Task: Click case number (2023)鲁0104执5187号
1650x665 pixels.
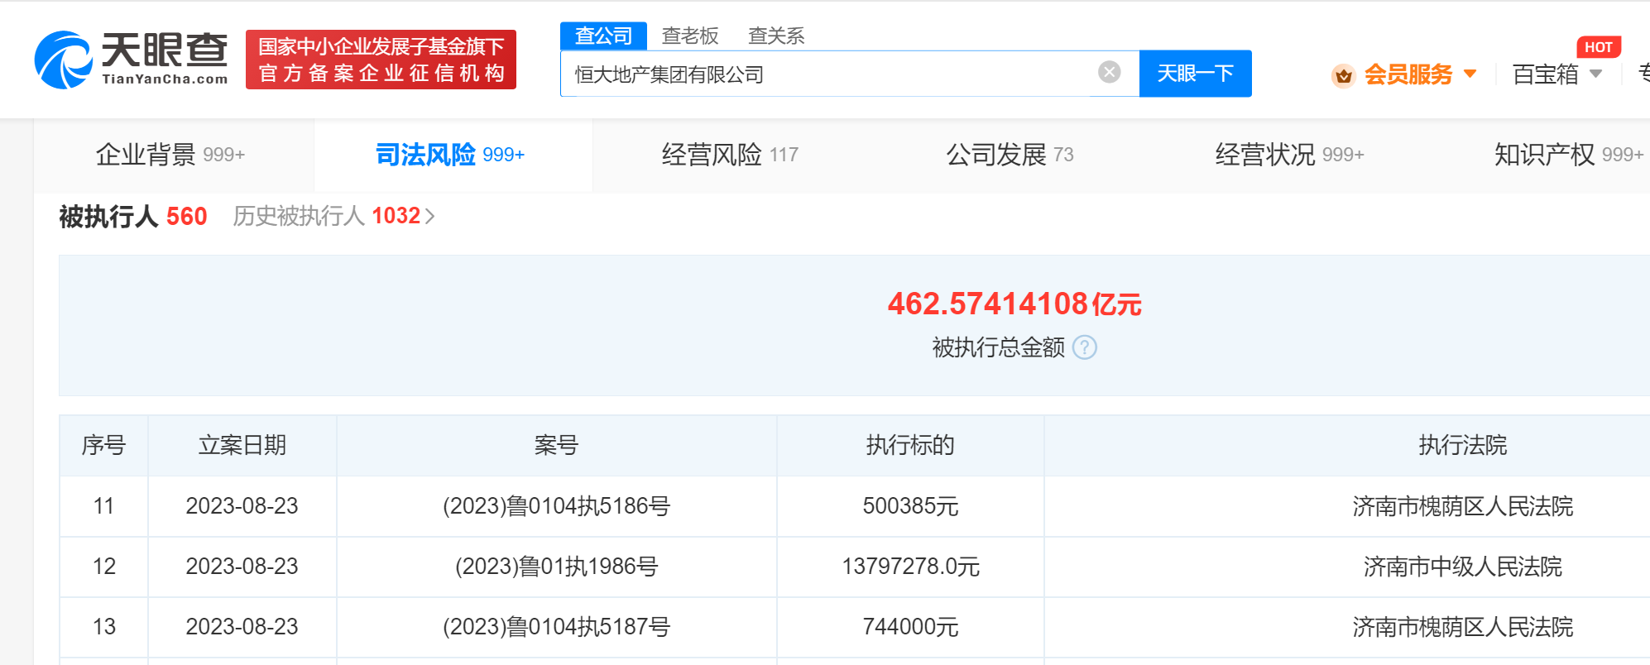Action: (x=556, y=627)
